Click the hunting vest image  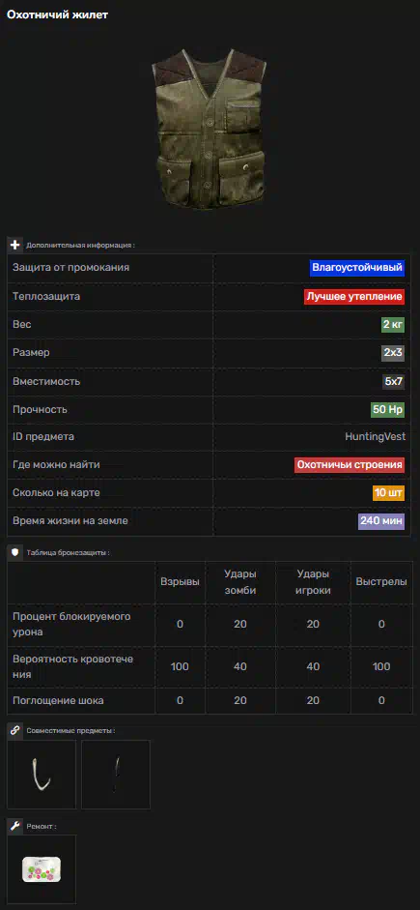pos(210,128)
